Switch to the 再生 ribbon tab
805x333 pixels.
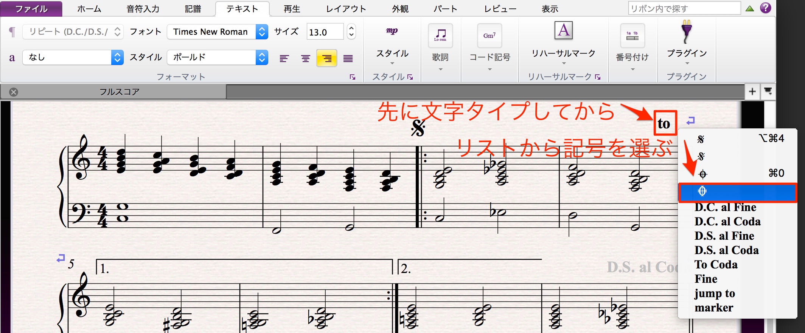292,9
